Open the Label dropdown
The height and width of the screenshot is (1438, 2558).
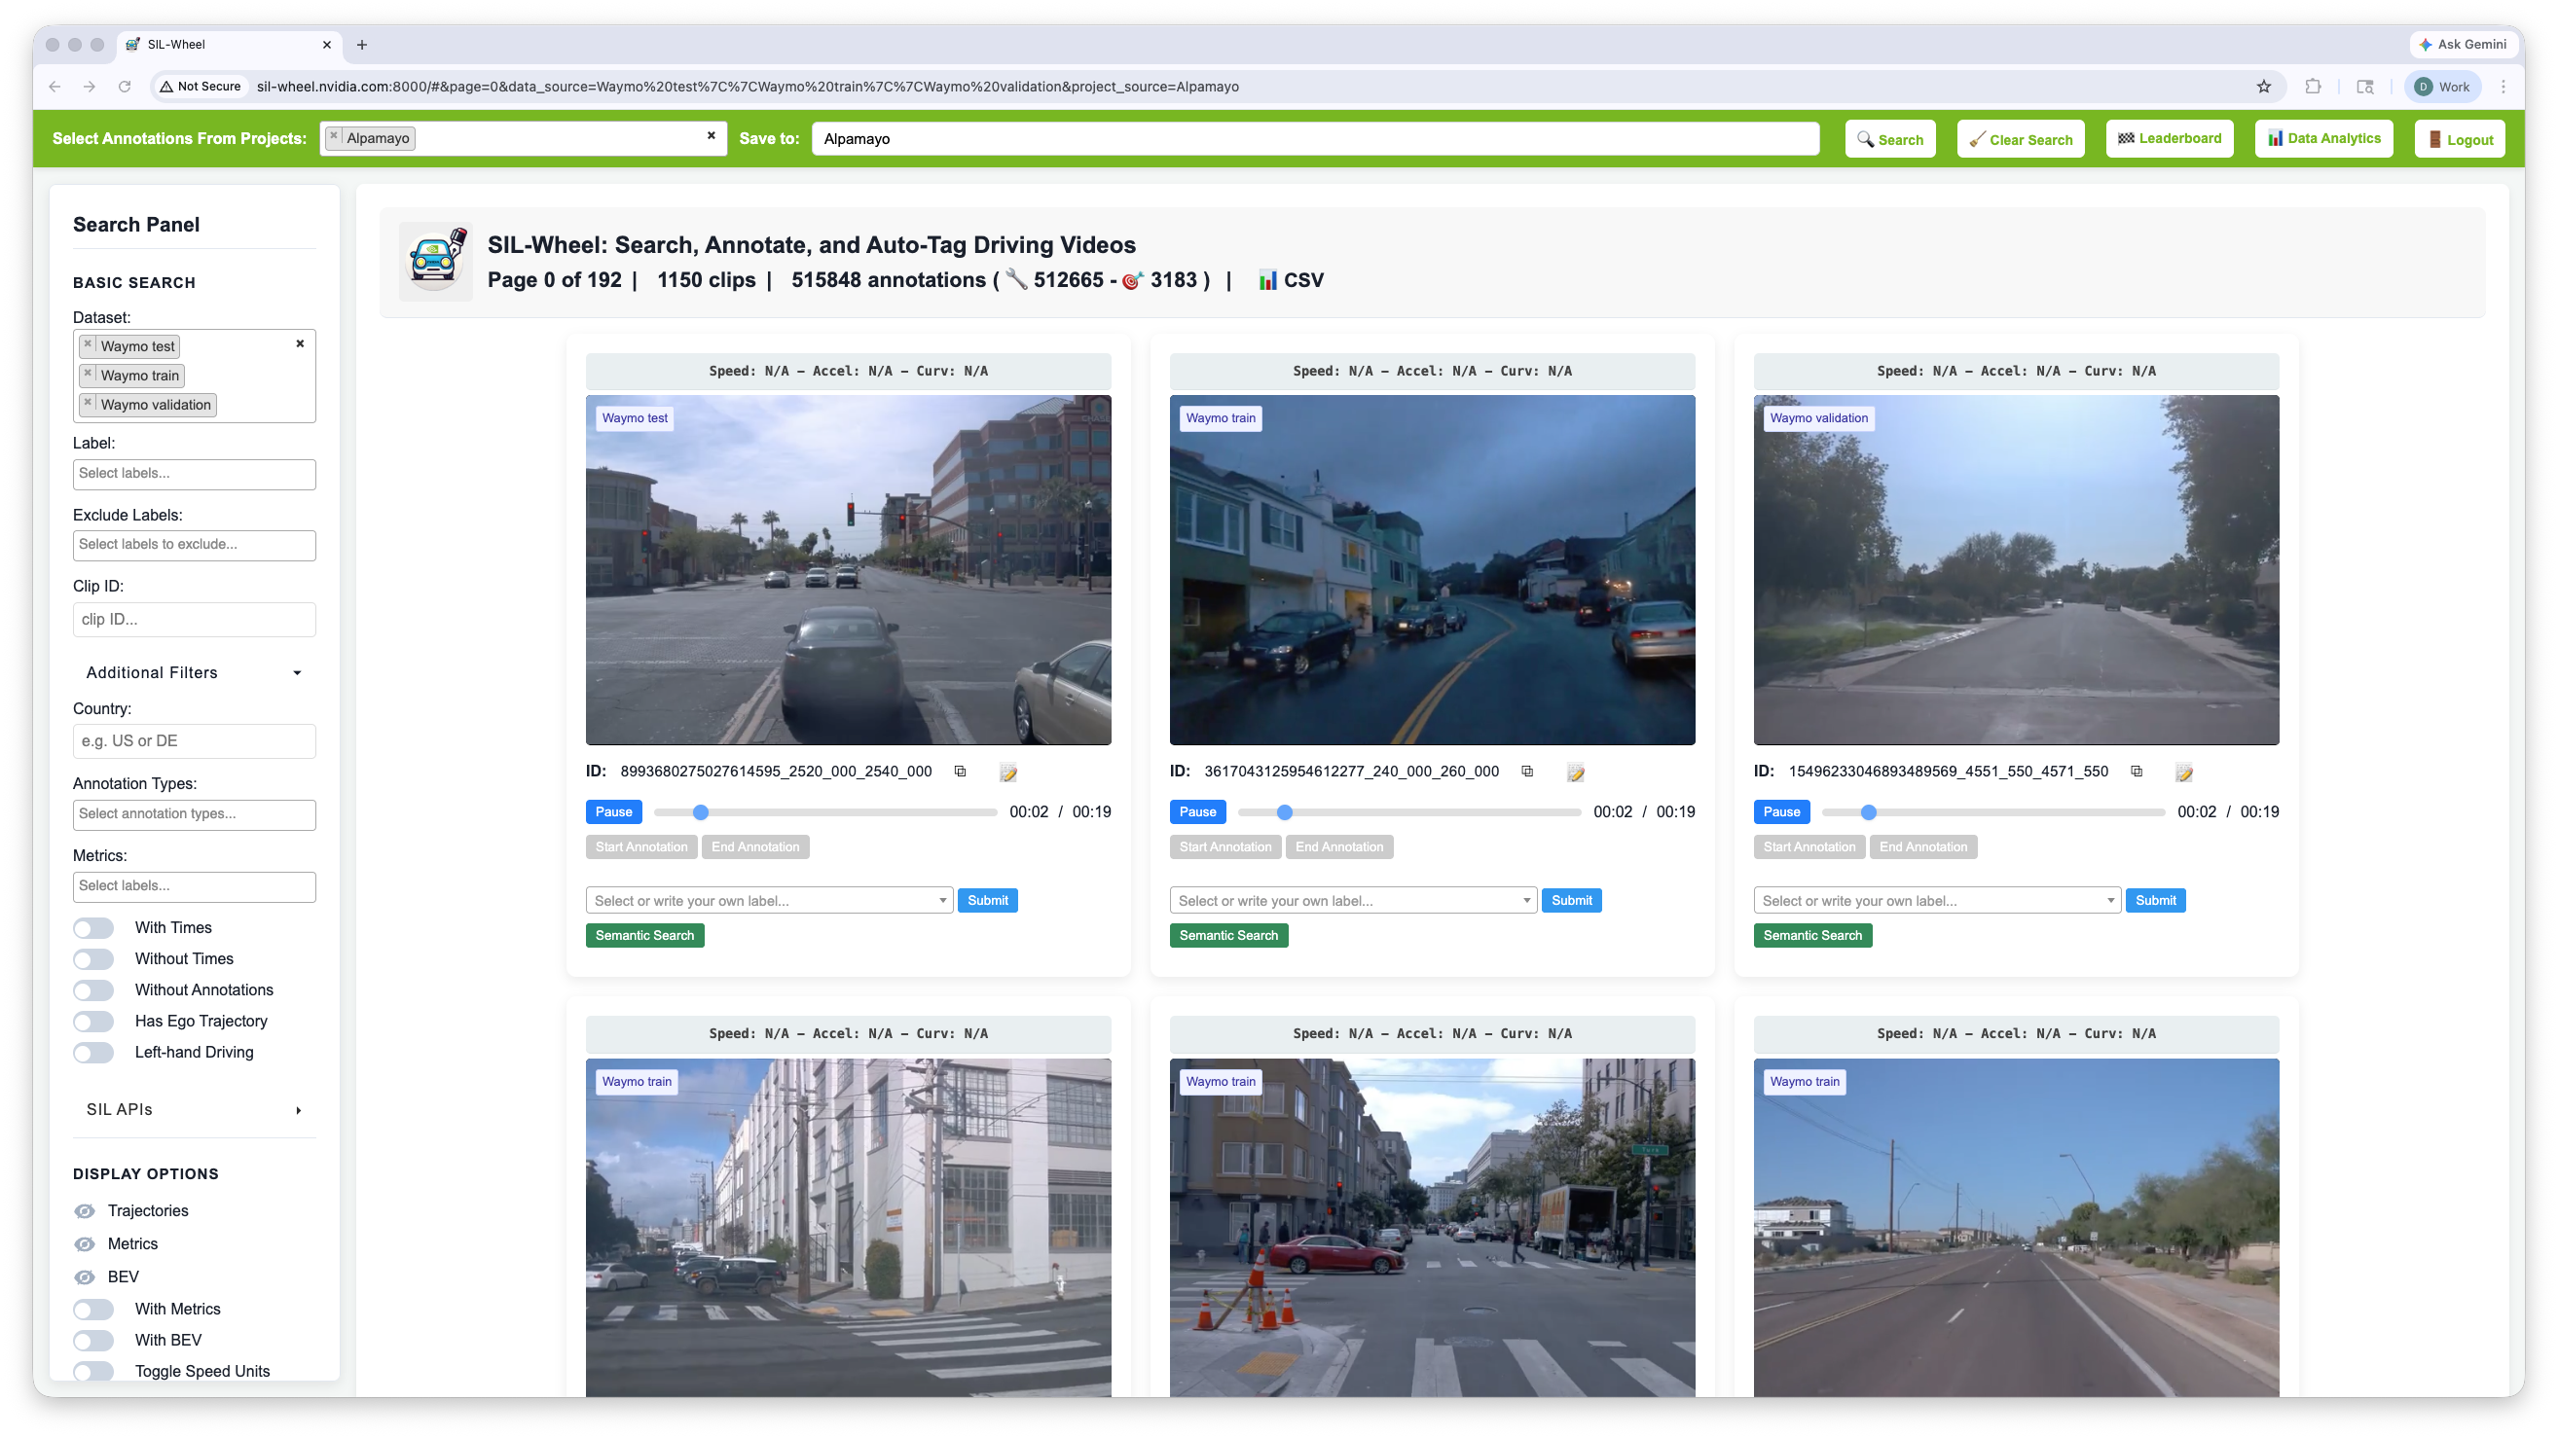tap(195, 474)
